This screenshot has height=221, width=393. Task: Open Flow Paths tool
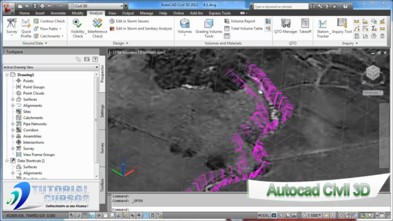point(47,29)
